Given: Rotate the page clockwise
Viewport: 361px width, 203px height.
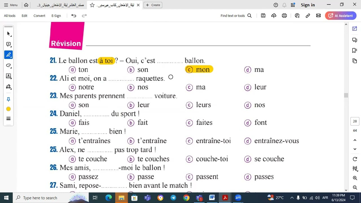Looking at the screenshot, I should (355, 159).
